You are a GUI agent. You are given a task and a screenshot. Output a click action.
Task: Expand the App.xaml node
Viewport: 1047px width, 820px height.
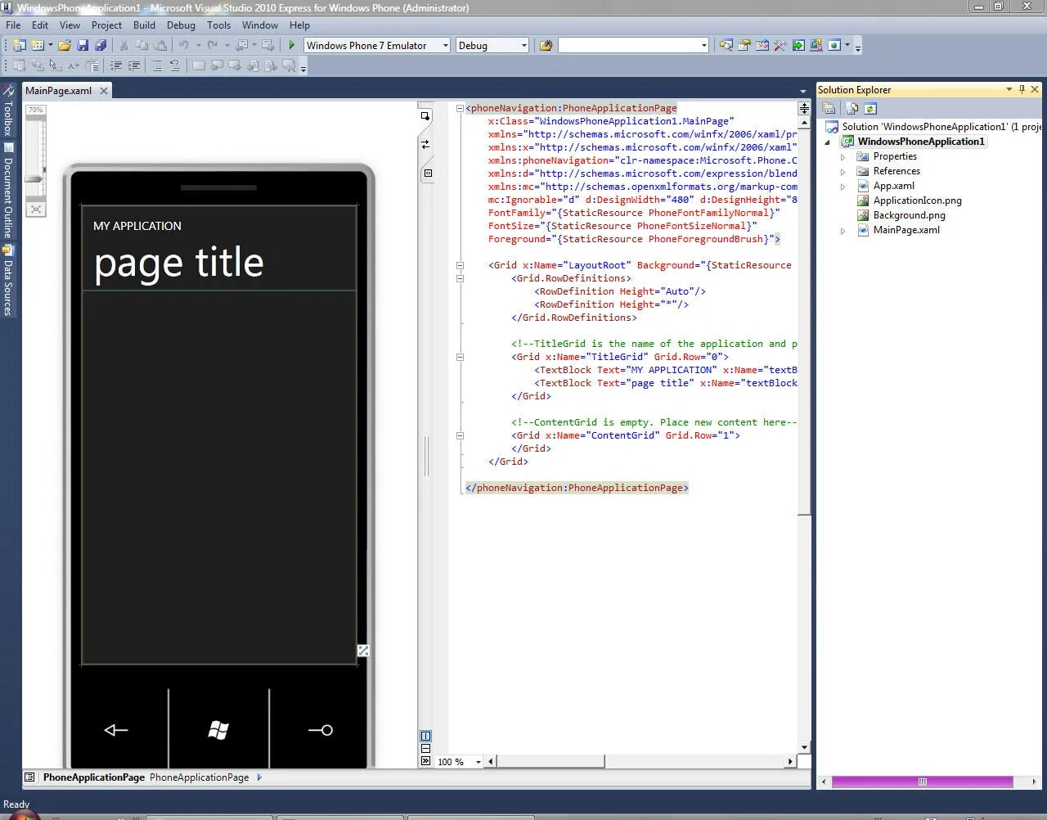[x=843, y=186]
